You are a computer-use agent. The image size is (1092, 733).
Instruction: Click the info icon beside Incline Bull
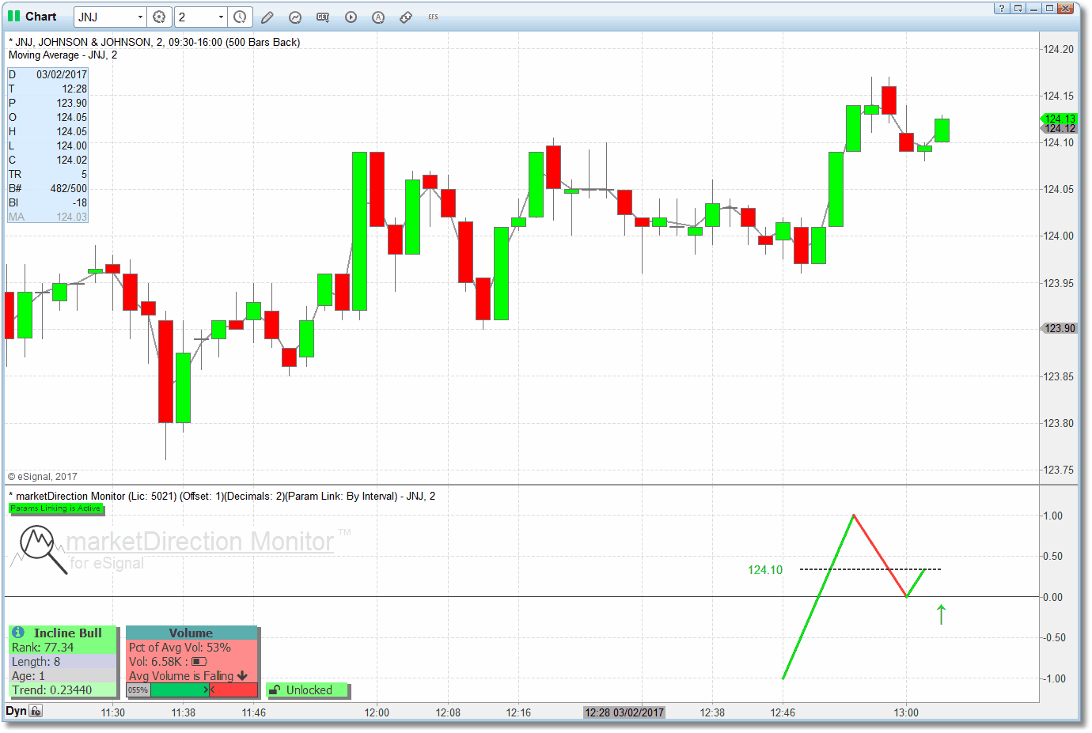click(18, 633)
